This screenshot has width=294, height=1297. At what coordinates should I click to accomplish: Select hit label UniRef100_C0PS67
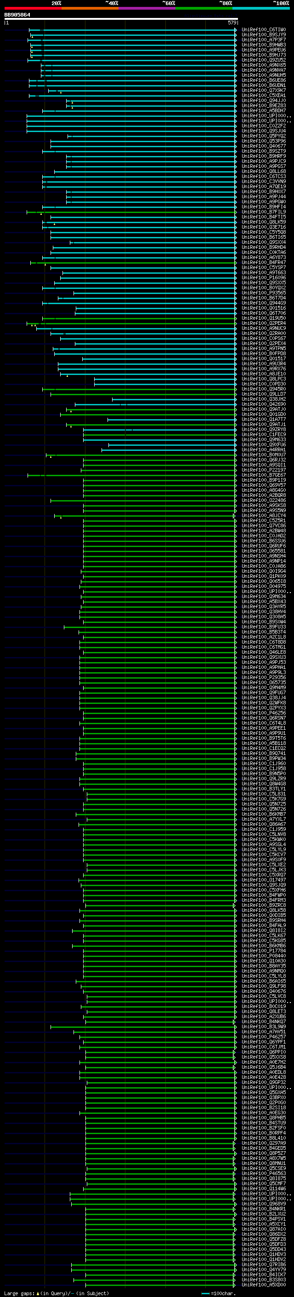pyautogui.click(x=264, y=338)
